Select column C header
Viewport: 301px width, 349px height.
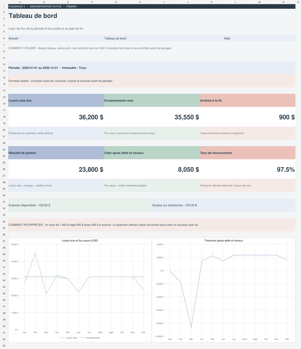coord(20,2)
